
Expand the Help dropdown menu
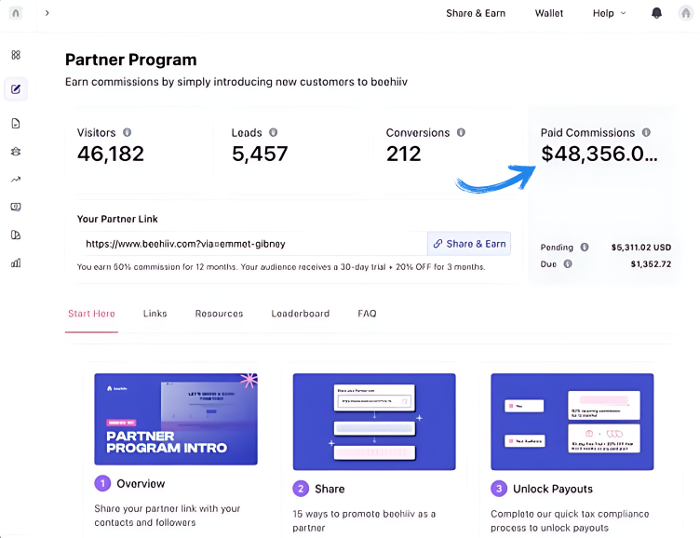[609, 13]
